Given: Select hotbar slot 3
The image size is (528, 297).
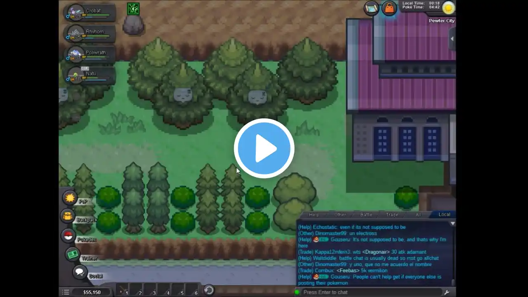Looking at the screenshot, I should pyautogui.click(x=151, y=290).
